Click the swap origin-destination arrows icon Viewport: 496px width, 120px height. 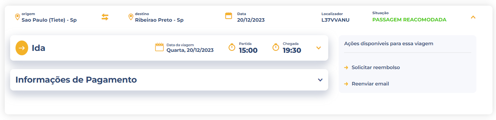coord(105,17)
